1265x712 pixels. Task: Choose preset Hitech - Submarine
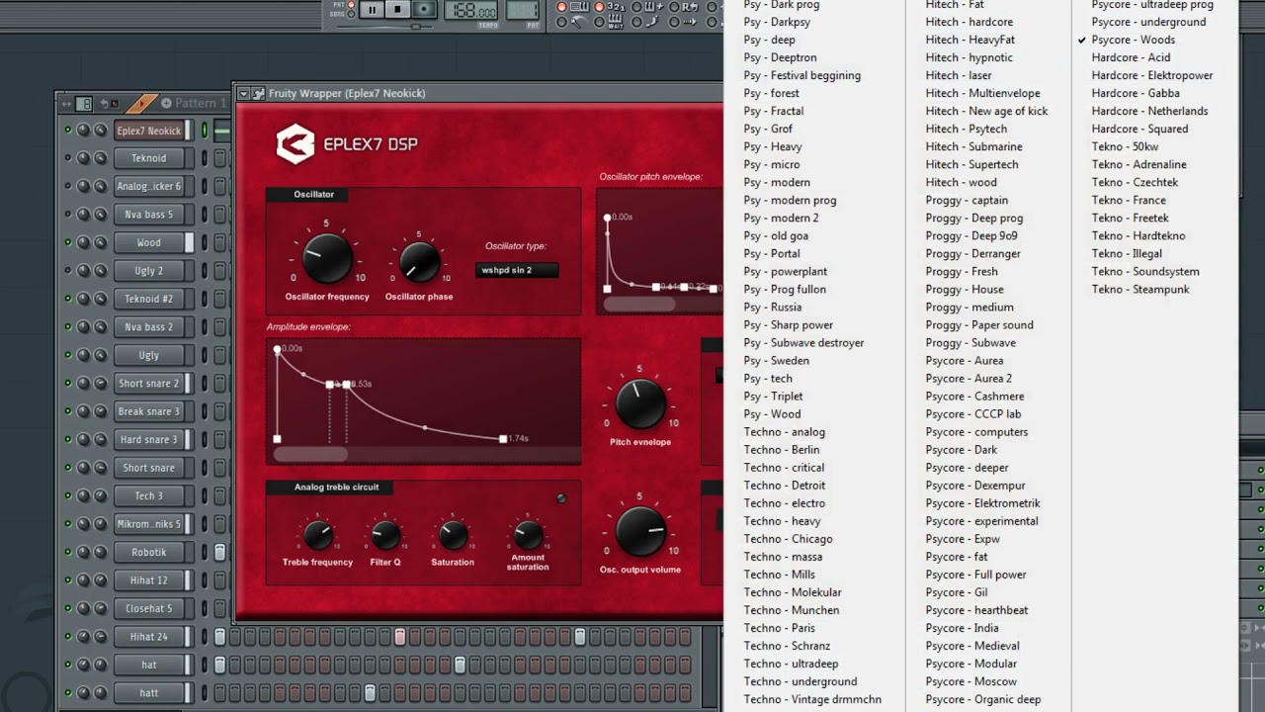pos(973,146)
